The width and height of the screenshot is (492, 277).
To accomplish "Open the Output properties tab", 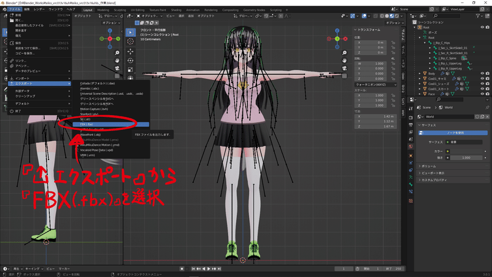I will (411, 125).
